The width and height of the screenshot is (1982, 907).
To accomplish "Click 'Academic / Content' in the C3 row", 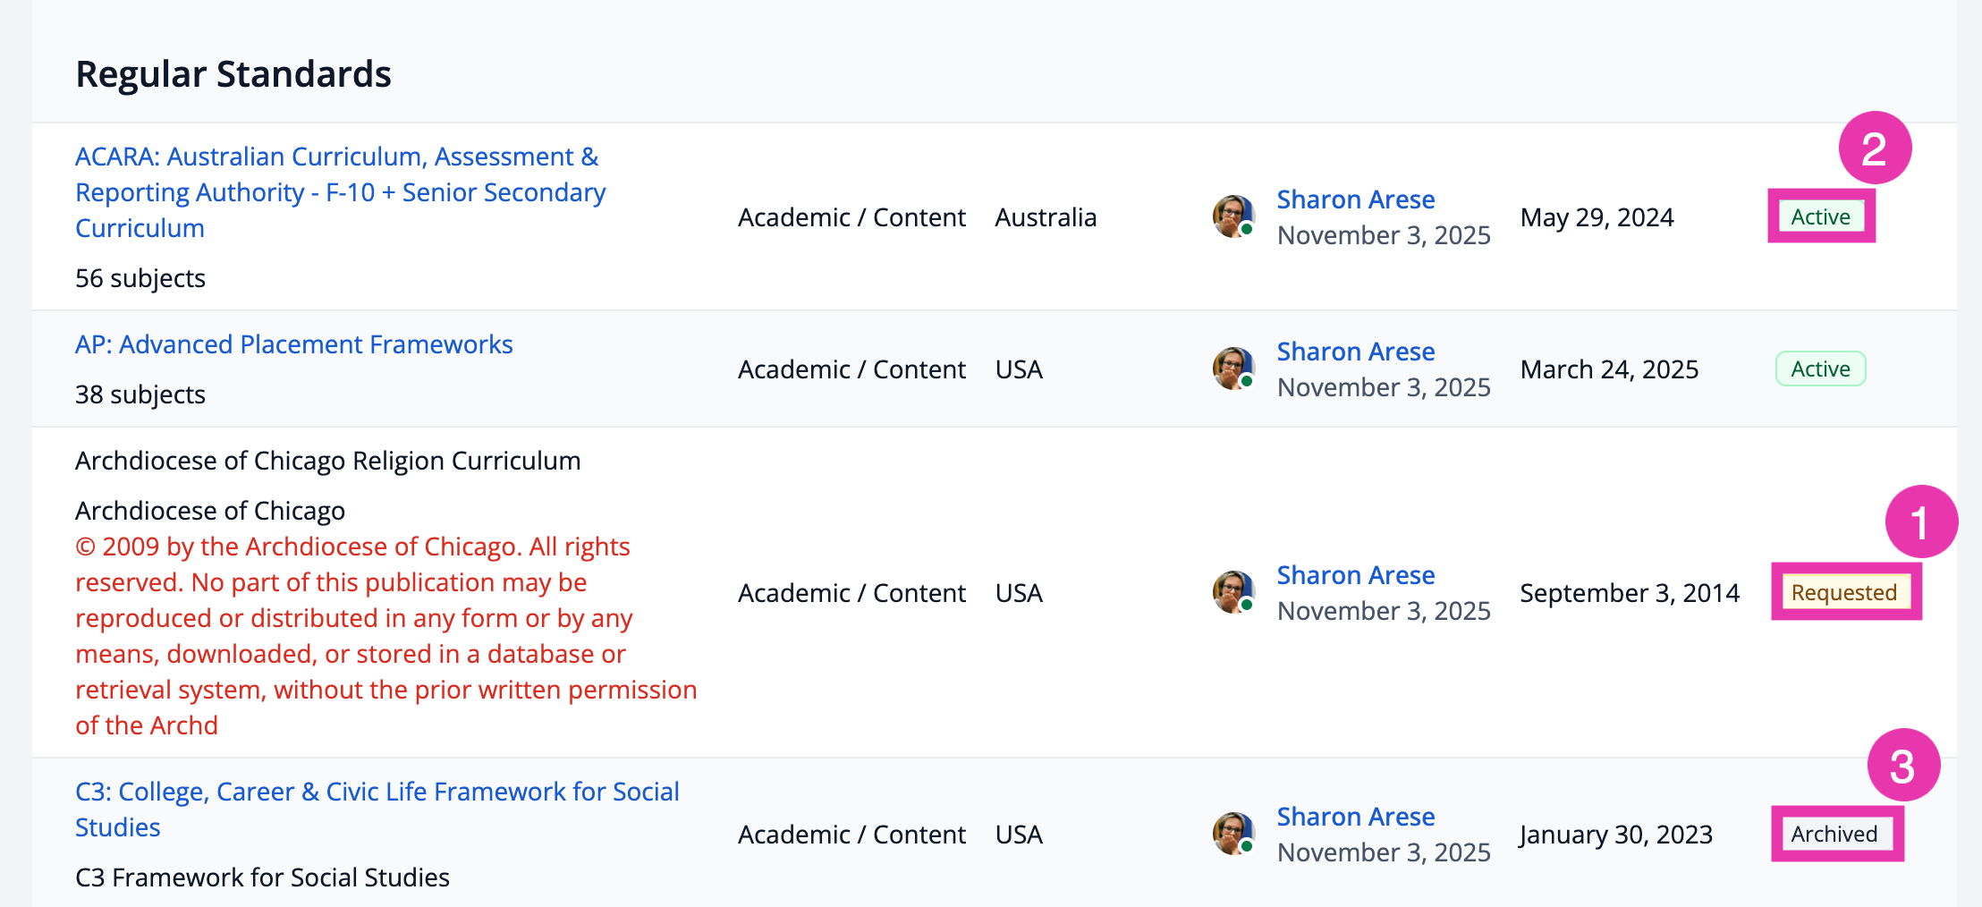I will pyautogui.click(x=851, y=835).
